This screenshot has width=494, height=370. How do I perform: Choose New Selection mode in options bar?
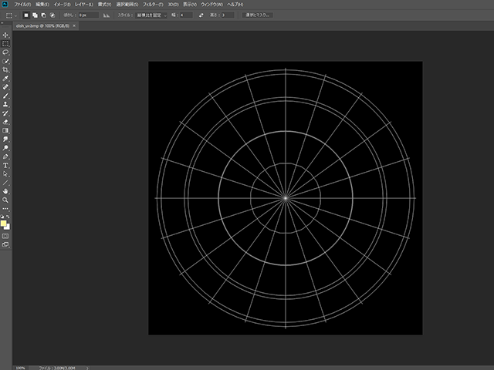26,15
